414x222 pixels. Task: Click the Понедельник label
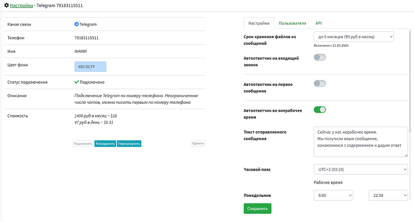click(258, 195)
